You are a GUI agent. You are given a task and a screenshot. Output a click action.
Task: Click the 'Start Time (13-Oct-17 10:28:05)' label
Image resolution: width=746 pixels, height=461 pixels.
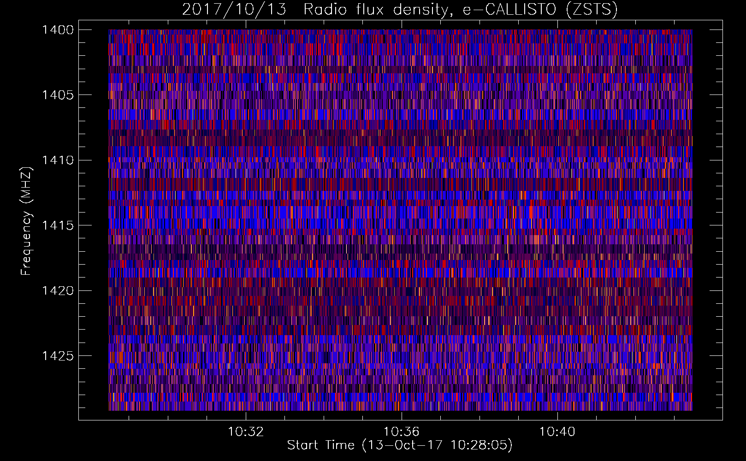coord(400,445)
